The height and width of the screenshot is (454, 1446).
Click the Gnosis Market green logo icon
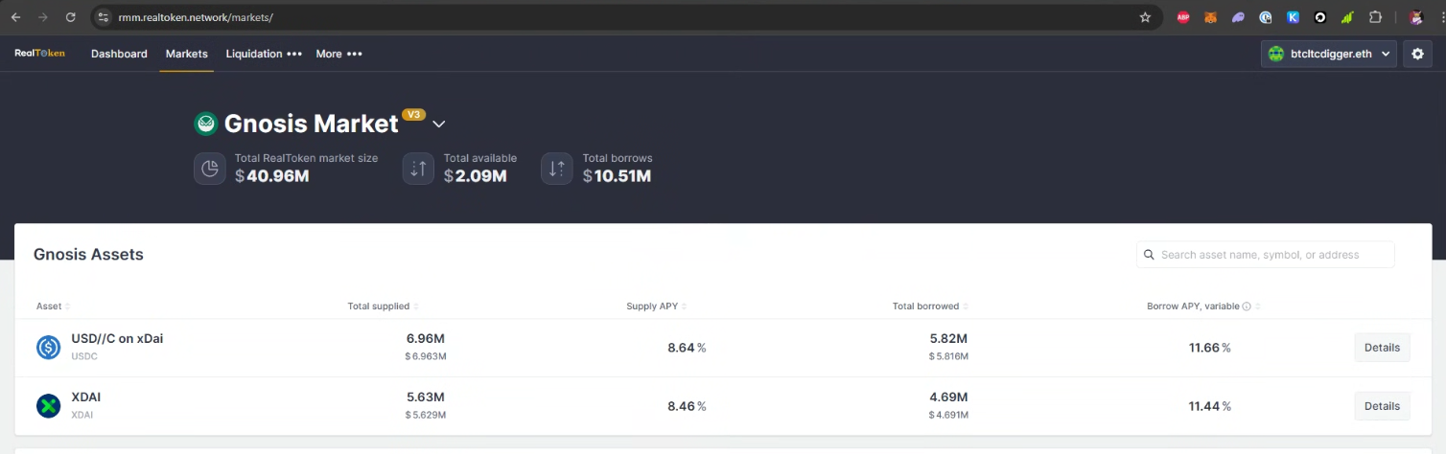point(205,124)
